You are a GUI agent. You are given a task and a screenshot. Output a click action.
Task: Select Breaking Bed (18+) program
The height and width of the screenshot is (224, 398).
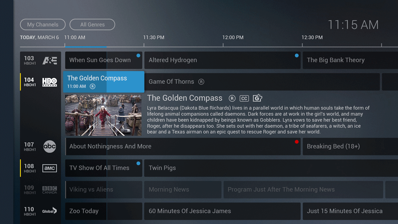[x=350, y=146]
